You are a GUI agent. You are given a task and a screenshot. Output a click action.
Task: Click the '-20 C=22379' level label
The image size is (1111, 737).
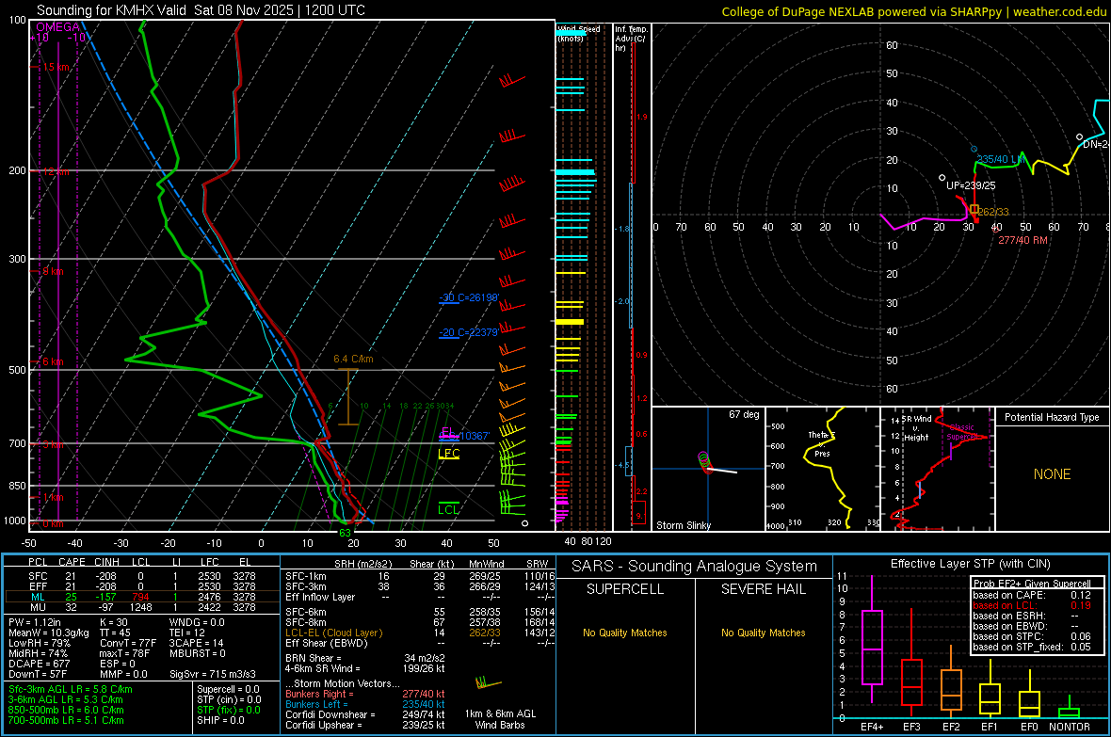(x=469, y=332)
